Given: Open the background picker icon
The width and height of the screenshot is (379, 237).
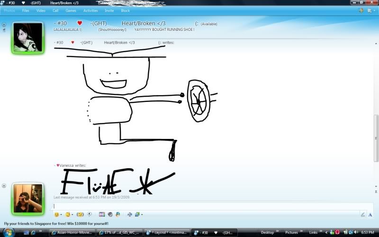Looking at the screenshot, I should pyautogui.click(x=137, y=214).
